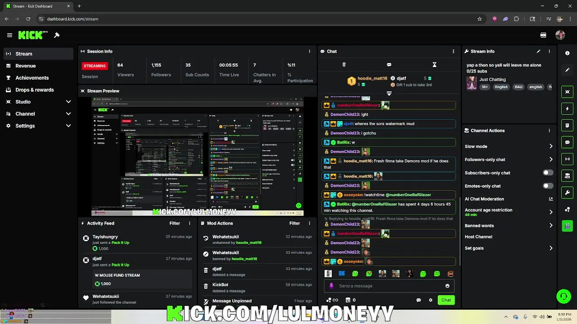Select Stream in the sidebar
The width and height of the screenshot is (577, 324).
click(x=38, y=54)
